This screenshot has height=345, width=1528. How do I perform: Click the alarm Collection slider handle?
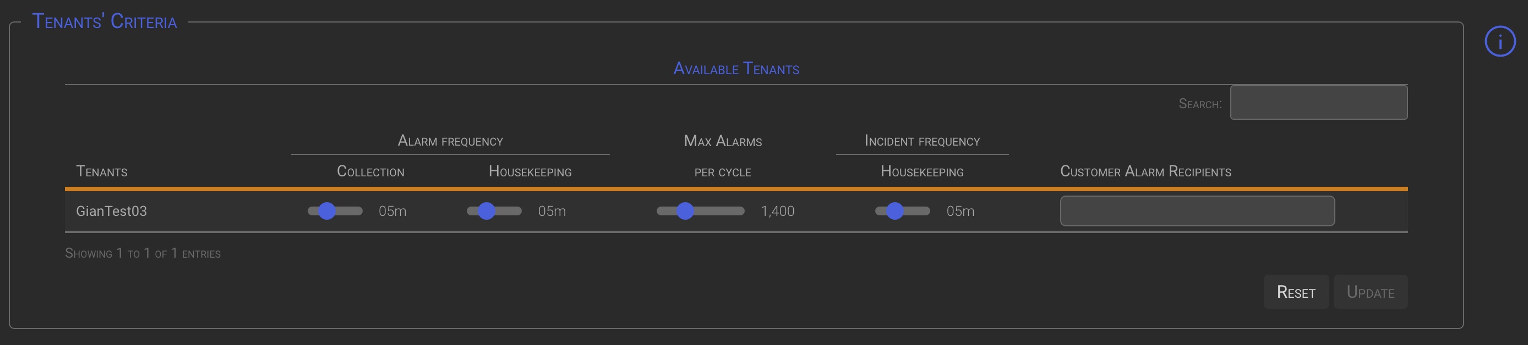tap(327, 212)
